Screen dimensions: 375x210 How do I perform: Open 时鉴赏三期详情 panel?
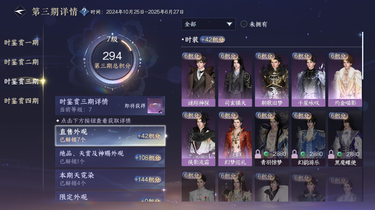110,106
